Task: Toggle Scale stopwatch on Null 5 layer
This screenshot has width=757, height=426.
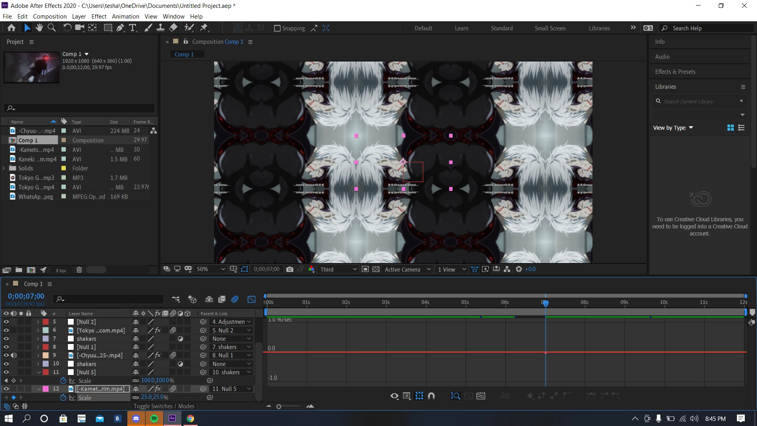Action: (x=63, y=381)
